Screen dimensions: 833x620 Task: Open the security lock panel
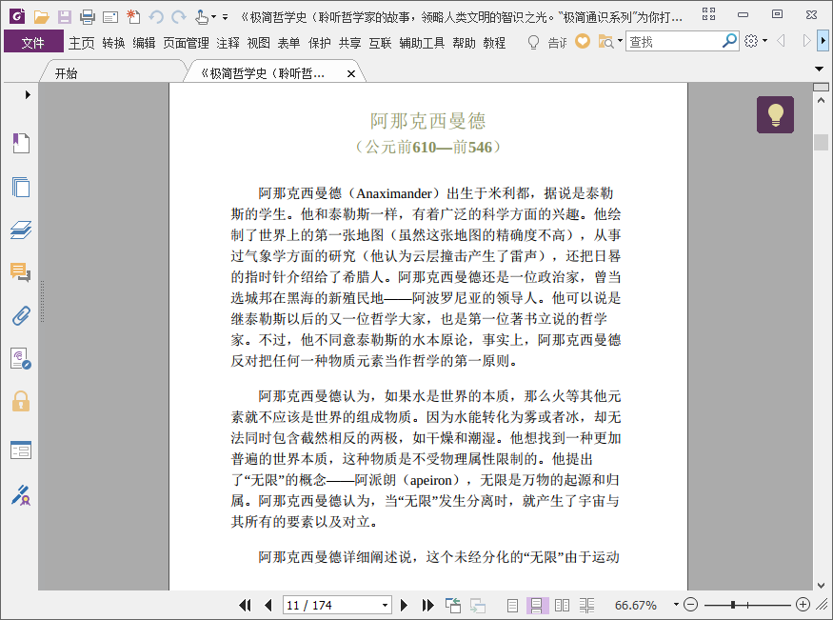21,402
